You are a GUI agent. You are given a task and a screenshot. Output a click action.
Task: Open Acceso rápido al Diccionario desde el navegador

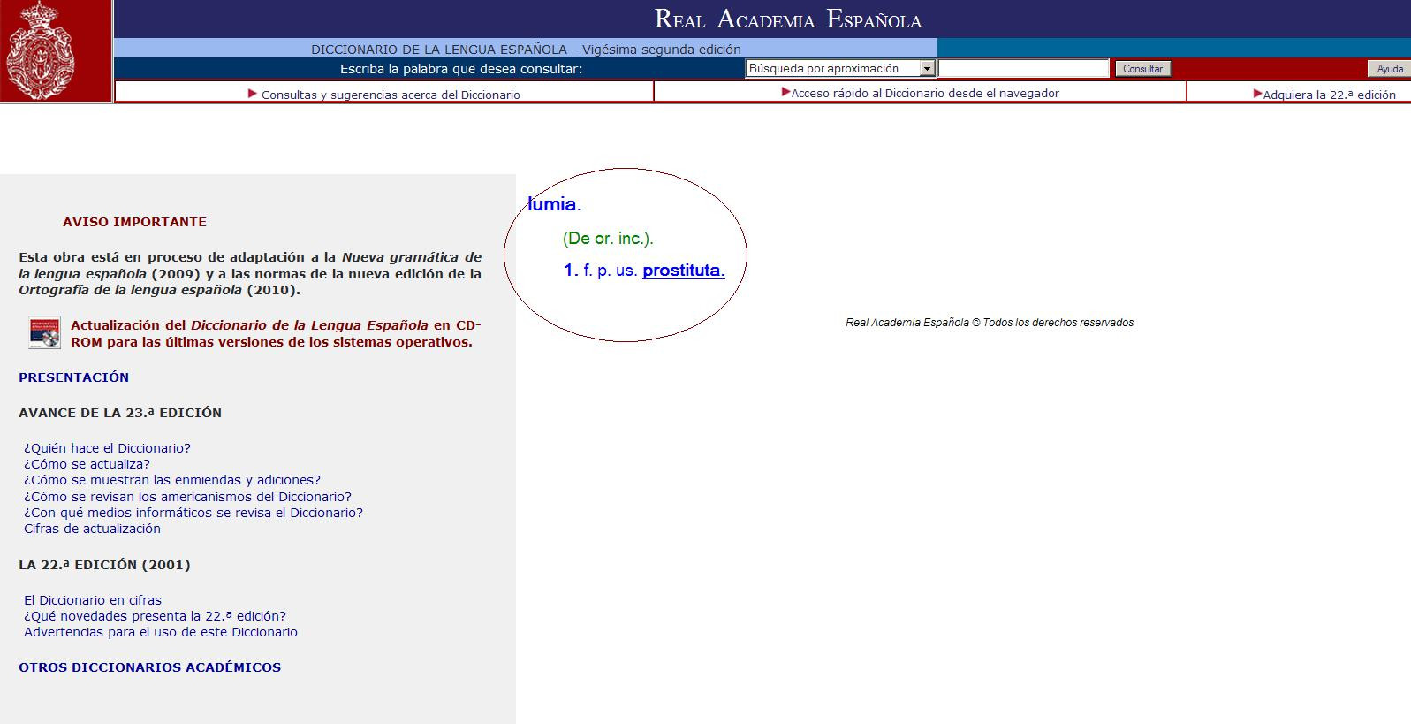tap(924, 93)
